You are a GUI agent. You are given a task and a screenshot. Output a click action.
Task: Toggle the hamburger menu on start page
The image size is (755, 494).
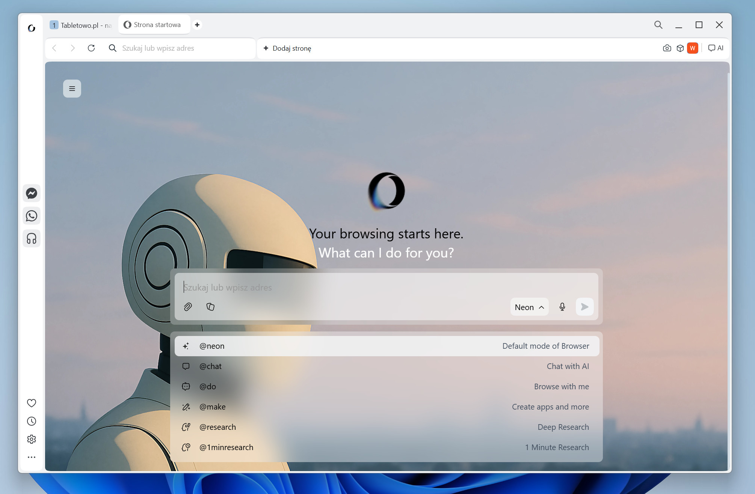[x=72, y=89]
